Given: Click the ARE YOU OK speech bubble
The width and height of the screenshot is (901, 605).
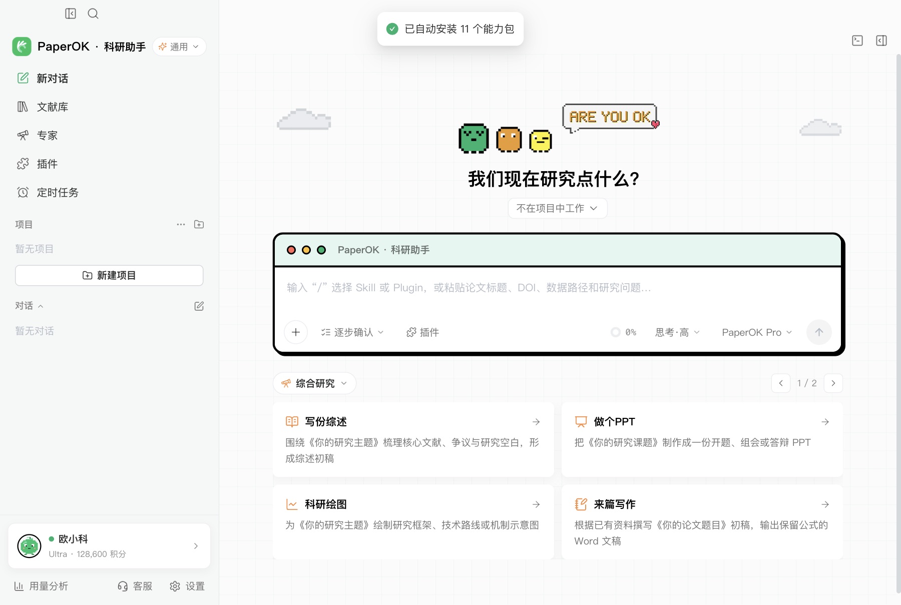Looking at the screenshot, I should [610, 117].
